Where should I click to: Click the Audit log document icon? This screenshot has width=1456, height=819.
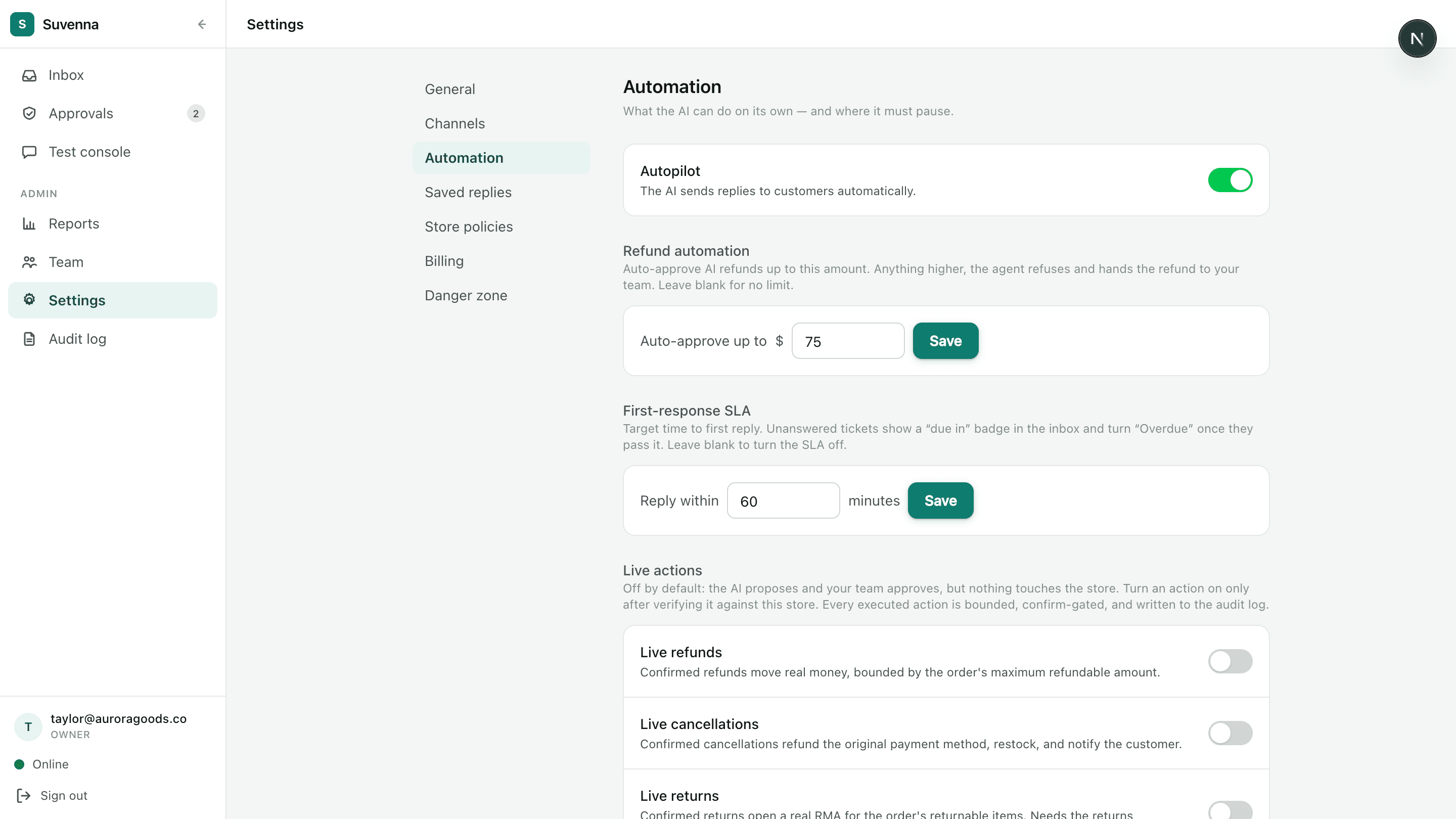[x=29, y=339]
